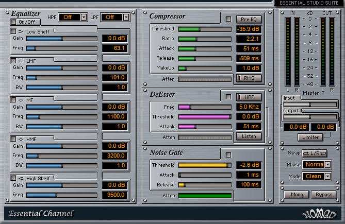Toggle the Equalizer On/Off checkbox

pyautogui.click(x=13, y=22)
